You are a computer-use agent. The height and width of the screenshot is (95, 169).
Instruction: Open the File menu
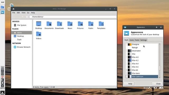click(x=14, y=13)
